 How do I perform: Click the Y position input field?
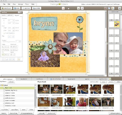[x=10, y=23]
